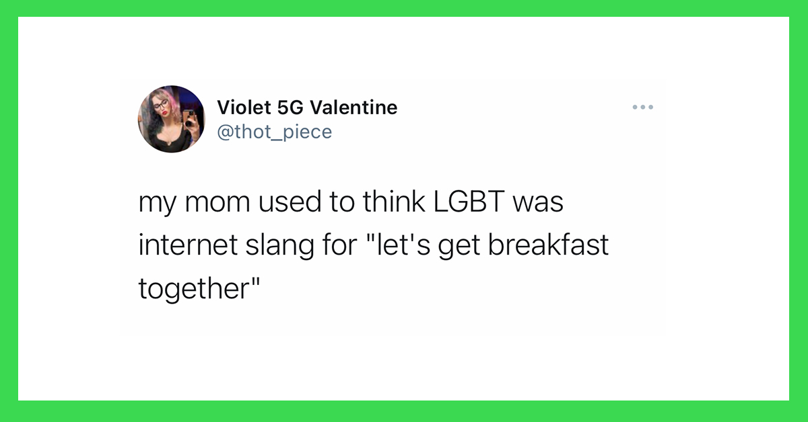Click the quoted word "let's in the tweet

tap(397, 245)
